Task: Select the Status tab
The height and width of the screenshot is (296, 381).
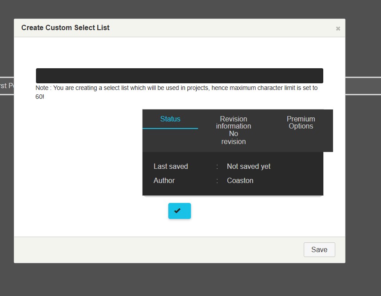Action: point(170,119)
